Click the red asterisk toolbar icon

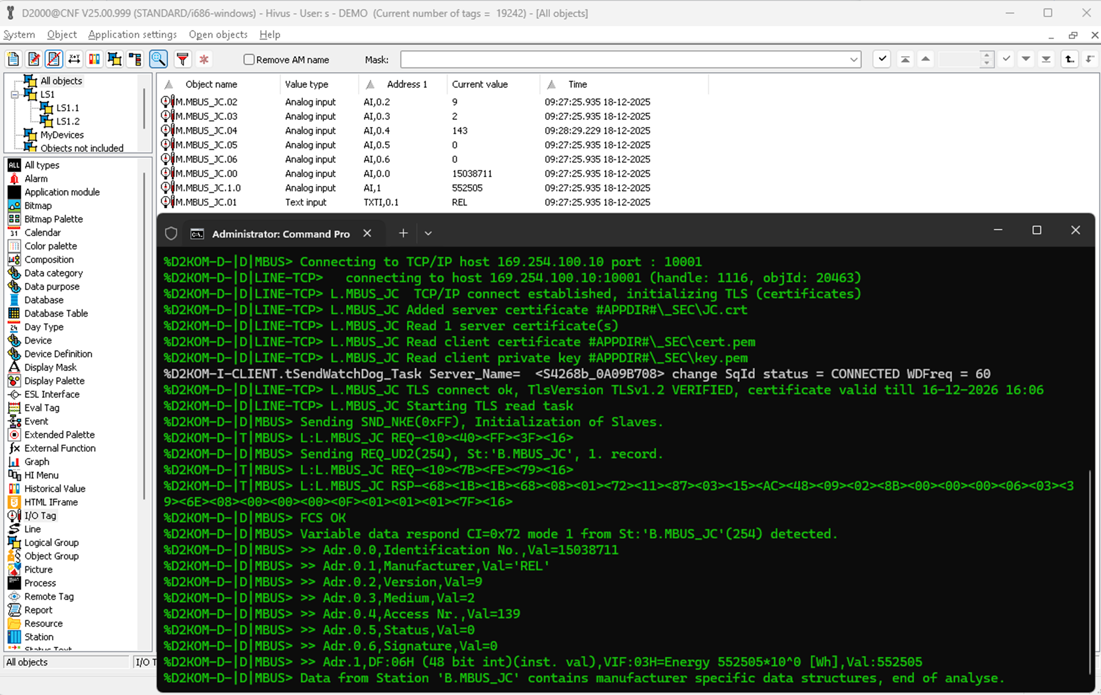click(x=204, y=59)
